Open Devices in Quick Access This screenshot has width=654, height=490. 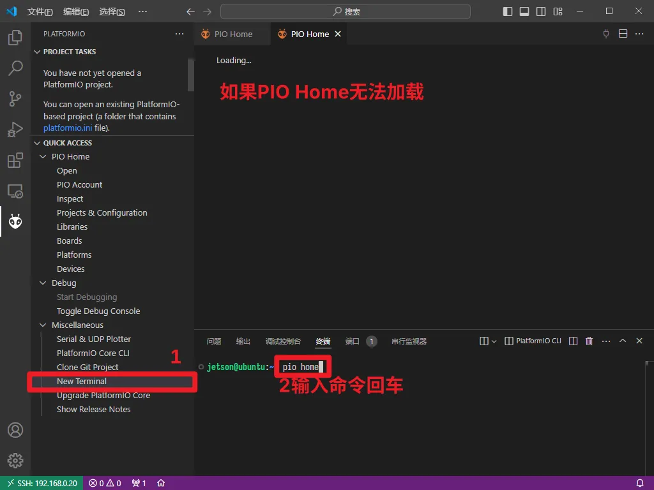[70, 269]
